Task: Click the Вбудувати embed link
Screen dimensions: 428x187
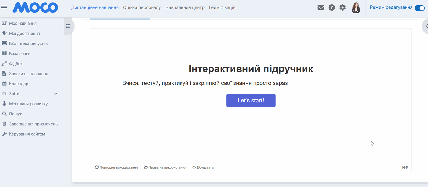Action: 203,167
